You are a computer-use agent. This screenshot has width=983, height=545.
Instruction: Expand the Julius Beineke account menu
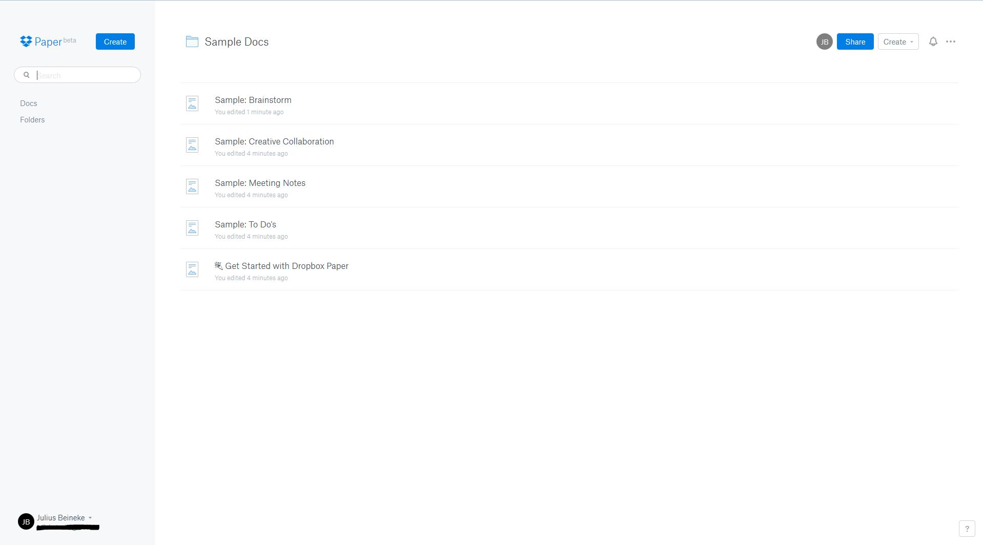pyautogui.click(x=64, y=517)
